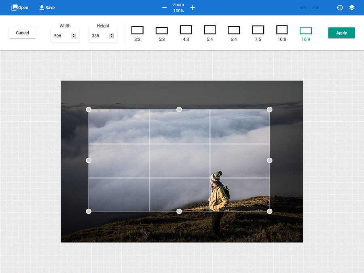Viewport: 364px width, 273px height.
Task: Save the edited image
Action: pos(47,7)
